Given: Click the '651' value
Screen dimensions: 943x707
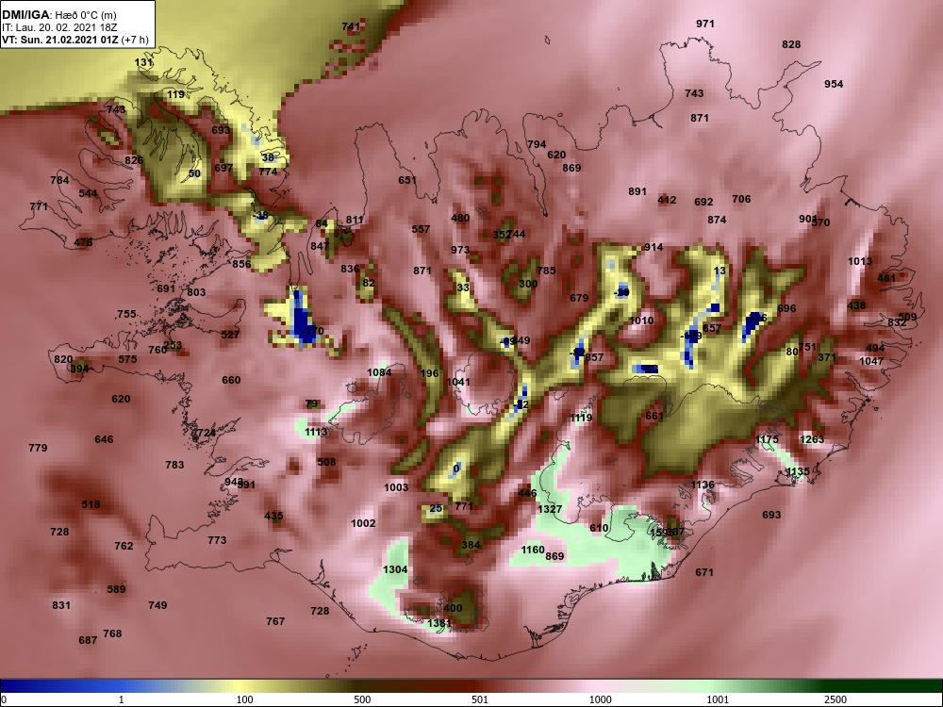Looking at the screenshot, I should pos(407,180).
